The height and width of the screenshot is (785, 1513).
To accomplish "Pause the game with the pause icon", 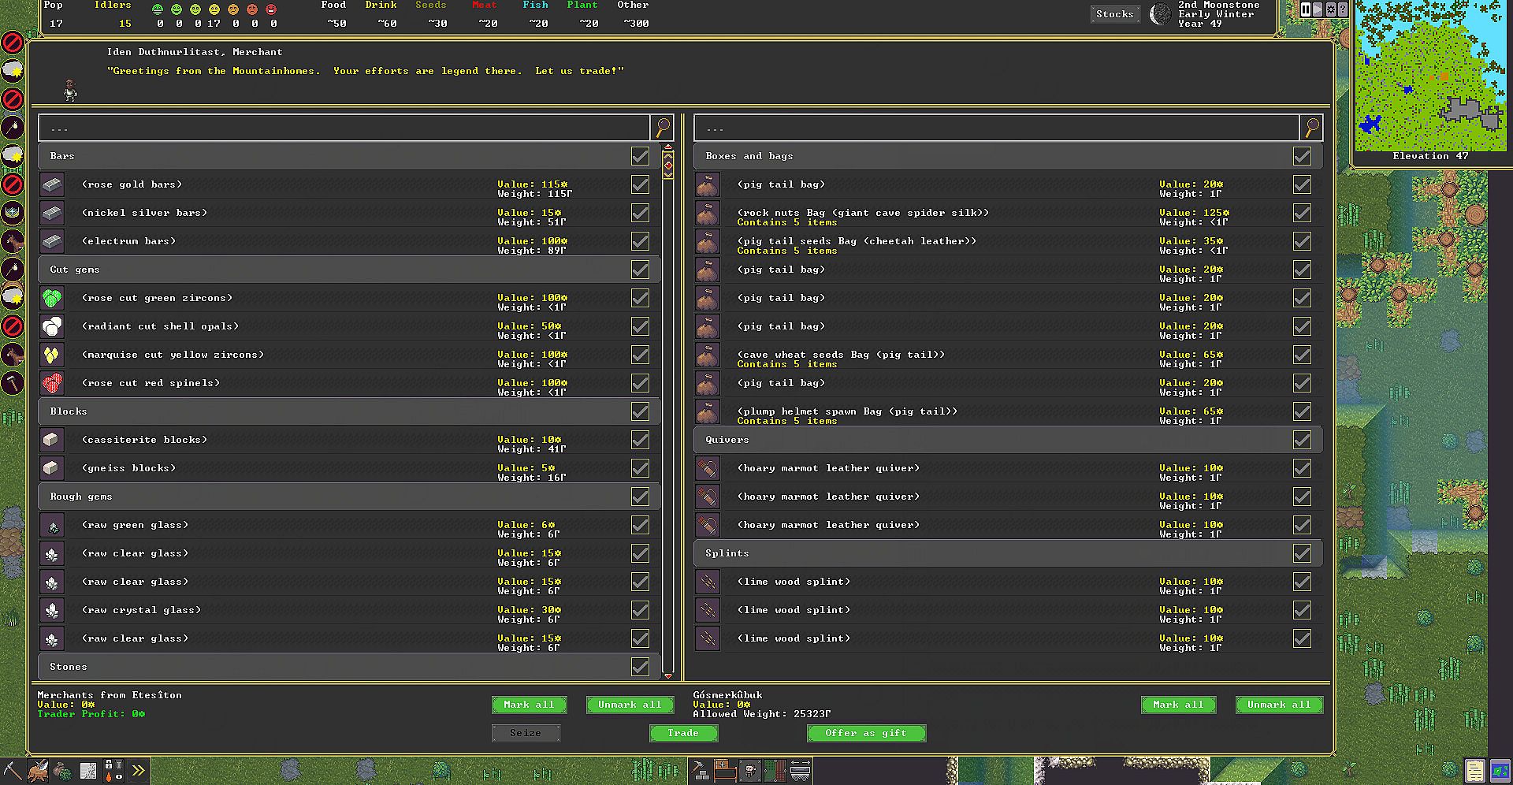I will [1306, 9].
